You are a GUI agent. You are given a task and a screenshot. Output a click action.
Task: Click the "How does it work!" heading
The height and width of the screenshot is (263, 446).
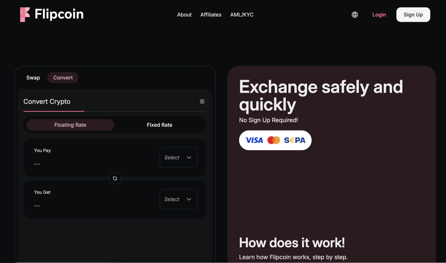click(x=292, y=243)
